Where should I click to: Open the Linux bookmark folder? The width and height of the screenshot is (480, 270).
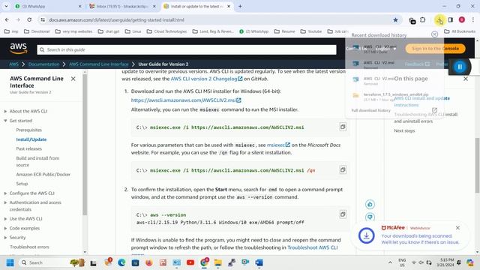click(x=133, y=31)
